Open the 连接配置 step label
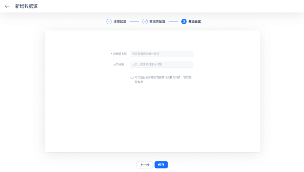 pos(120,21)
